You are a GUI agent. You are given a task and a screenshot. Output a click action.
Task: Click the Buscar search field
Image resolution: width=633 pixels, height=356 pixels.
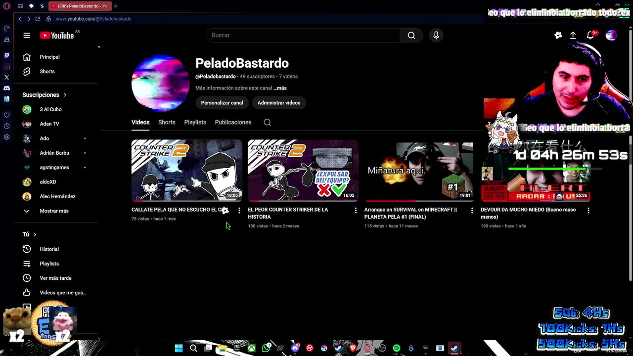[x=303, y=35]
